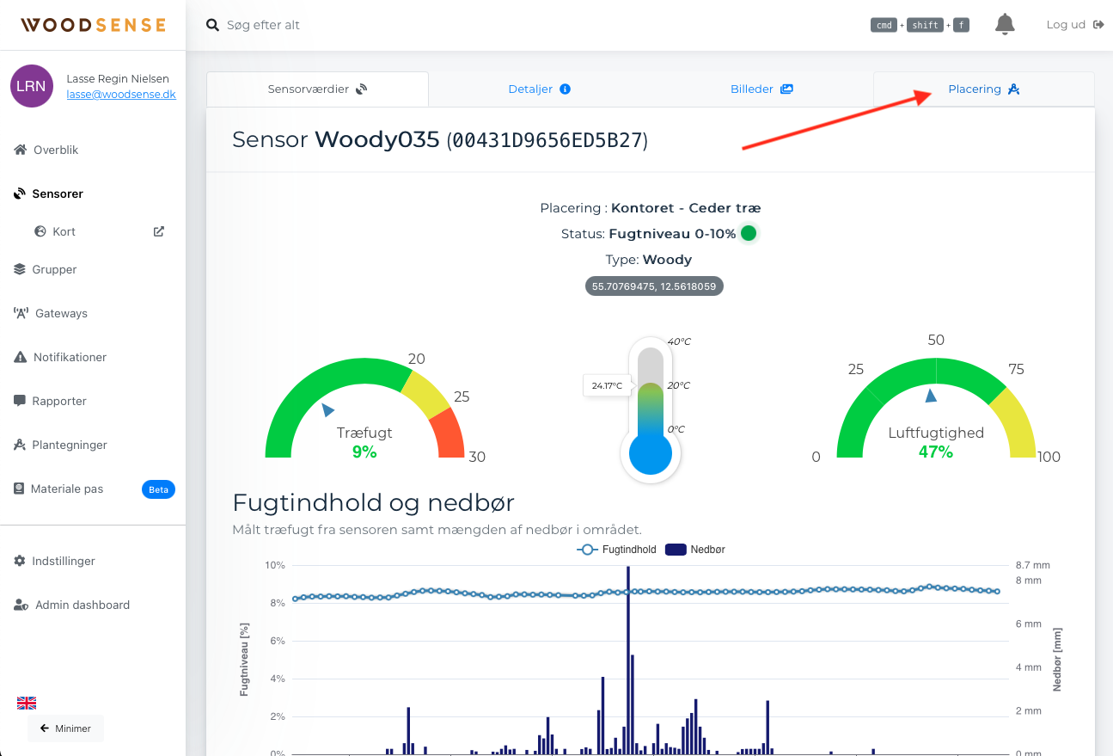The image size is (1113, 756).
Task: Click the log out arrow icon
Action: click(x=1098, y=25)
